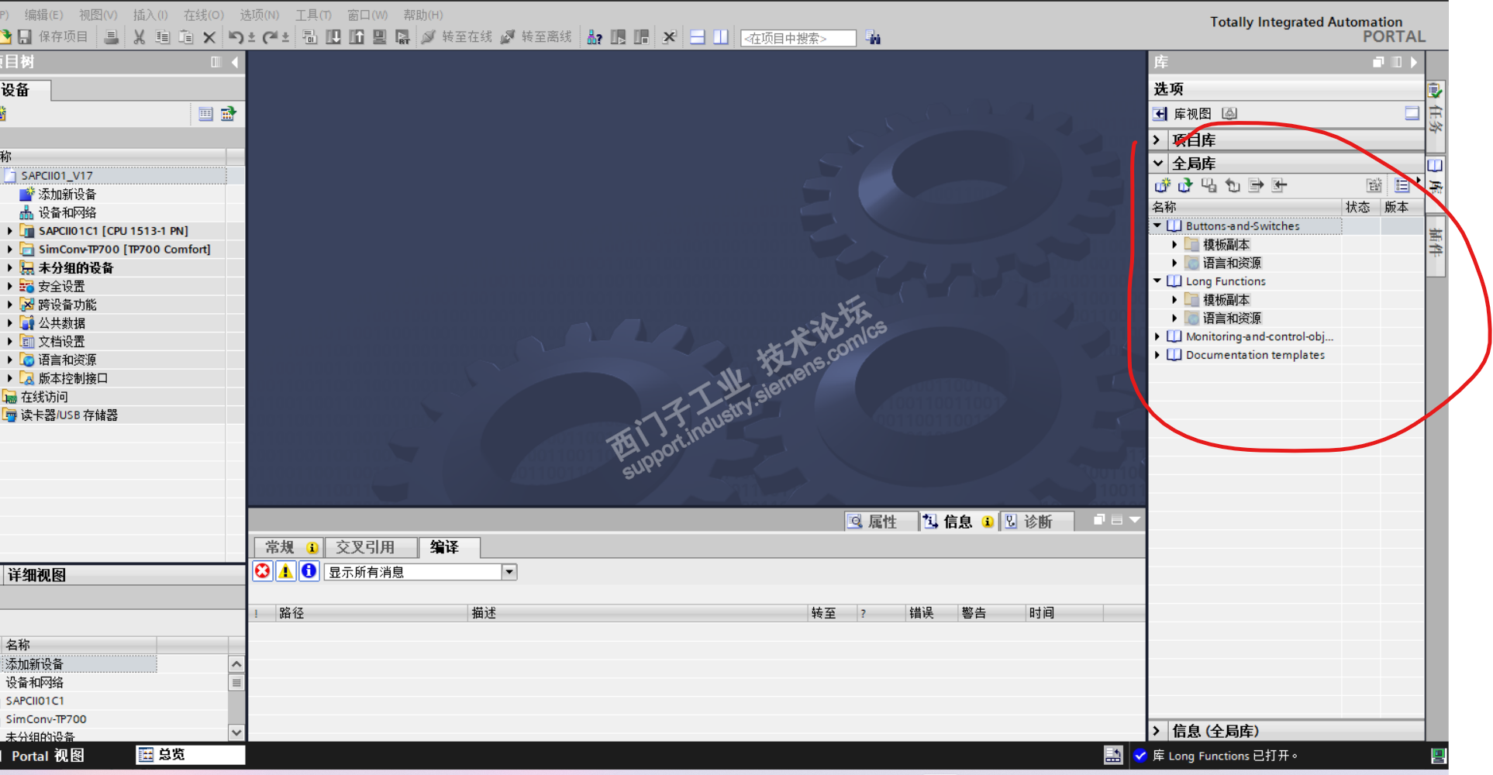Image resolution: width=1493 pixels, height=775 pixels.
Task: Collapse the project tree with the left arrow
Action: [x=235, y=62]
